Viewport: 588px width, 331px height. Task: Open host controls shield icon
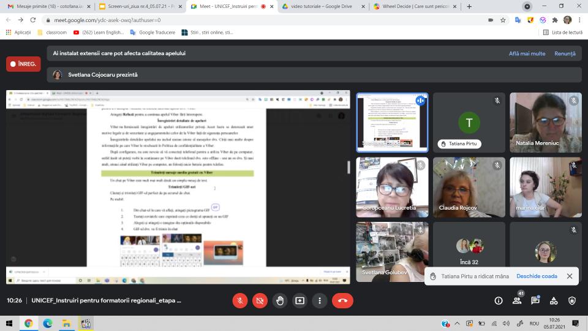(x=572, y=300)
